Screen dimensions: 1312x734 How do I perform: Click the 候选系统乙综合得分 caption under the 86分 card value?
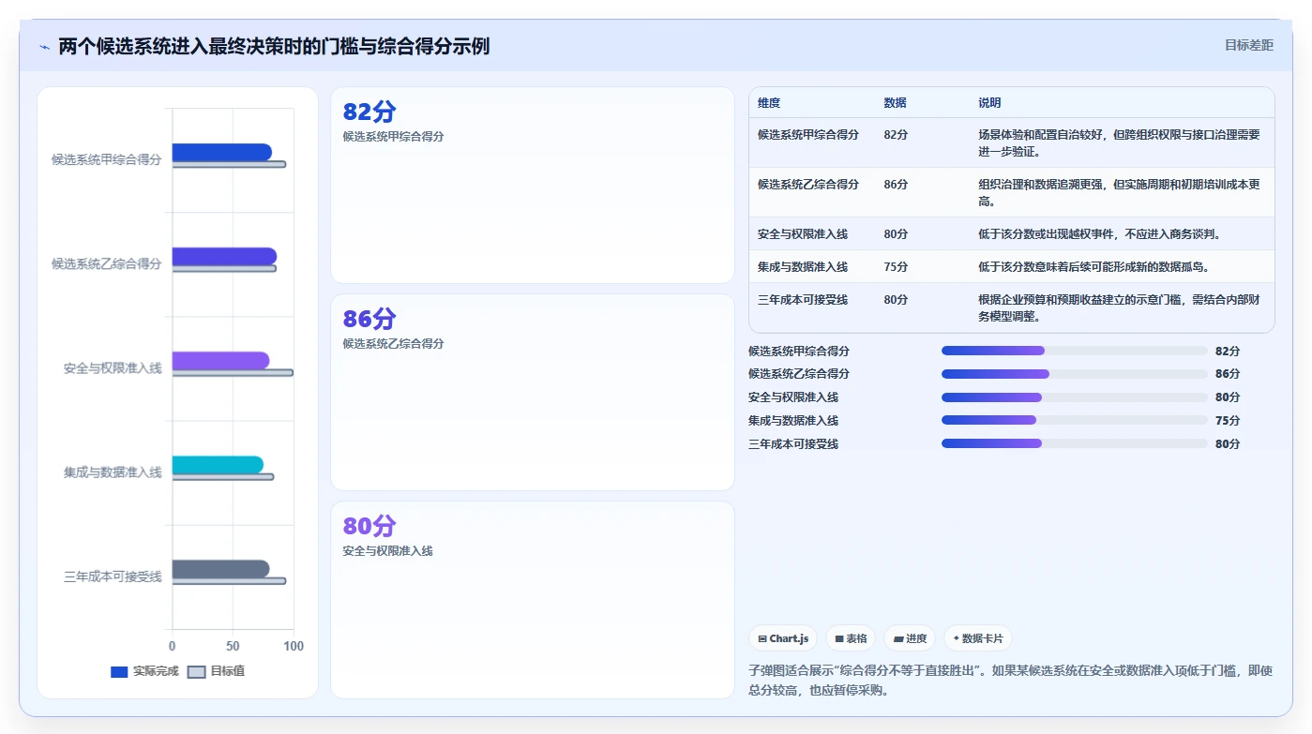[393, 344]
